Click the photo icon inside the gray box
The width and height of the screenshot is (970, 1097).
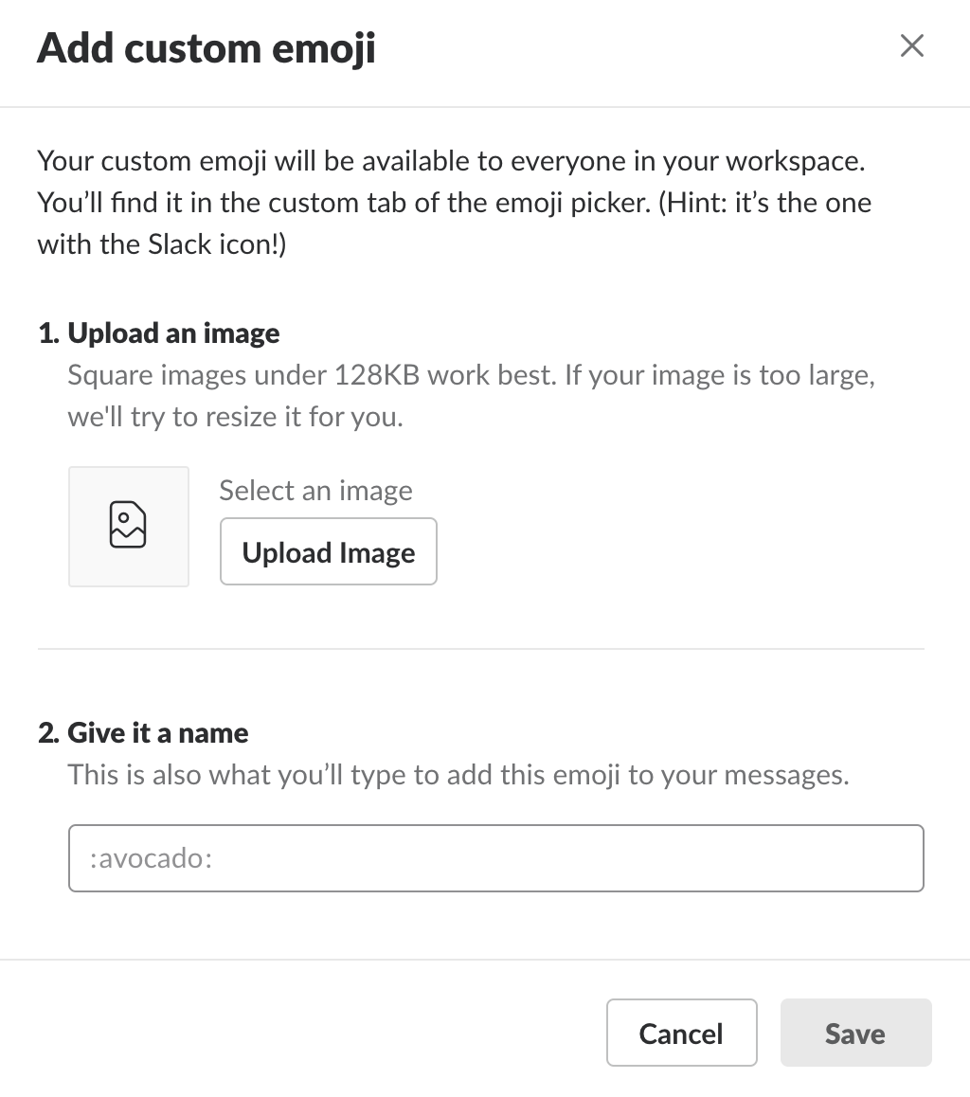pyautogui.click(x=128, y=526)
